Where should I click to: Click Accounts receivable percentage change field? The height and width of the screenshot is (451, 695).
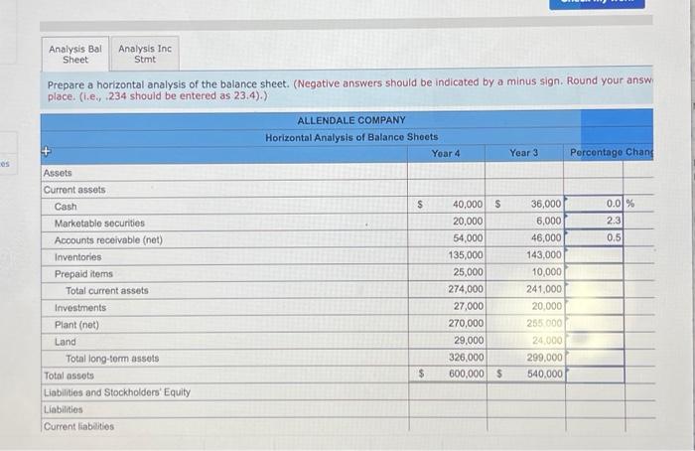point(595,237)
